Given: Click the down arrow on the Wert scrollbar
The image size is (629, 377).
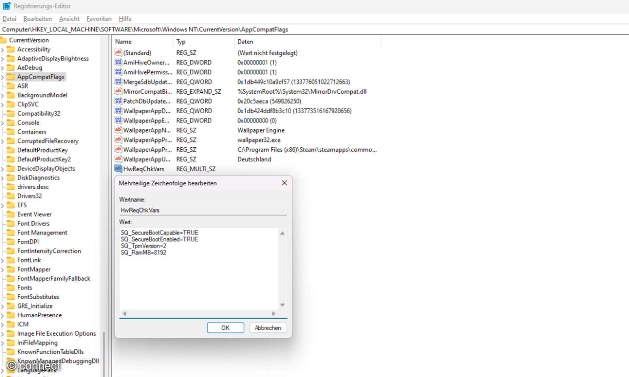Looking at the screenshot, I should [x=282, y=305].
